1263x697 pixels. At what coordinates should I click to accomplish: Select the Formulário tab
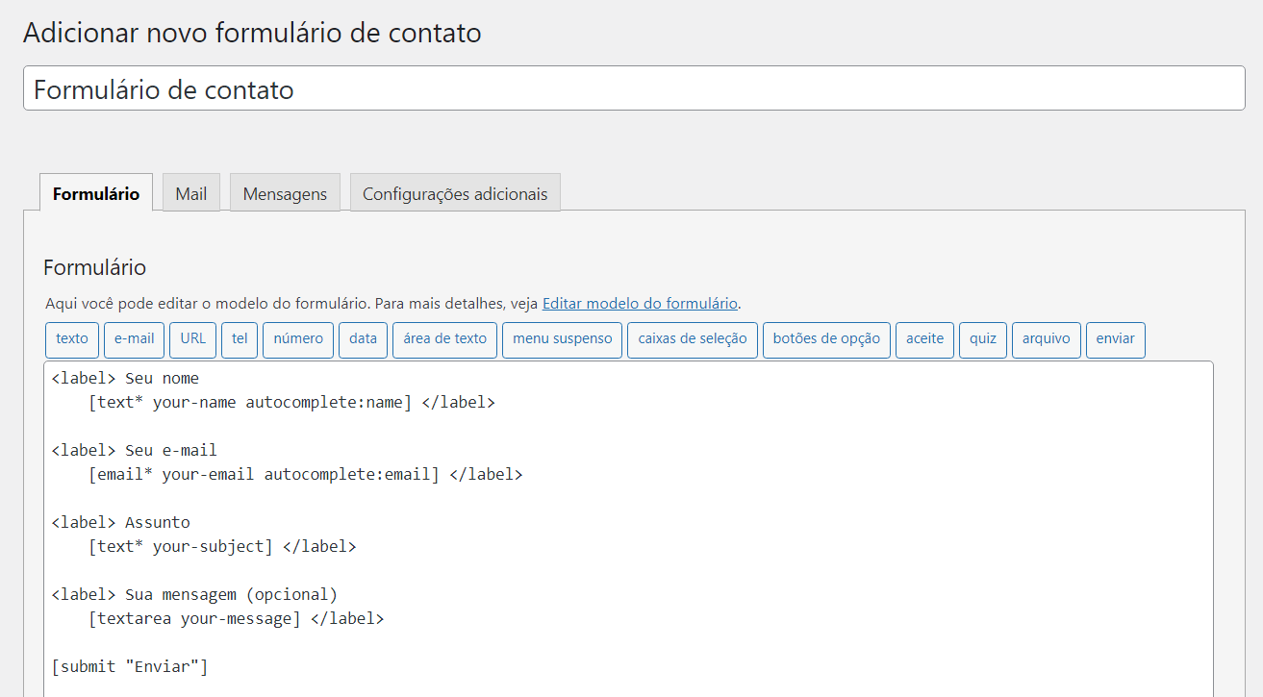(x=96, y=193)
